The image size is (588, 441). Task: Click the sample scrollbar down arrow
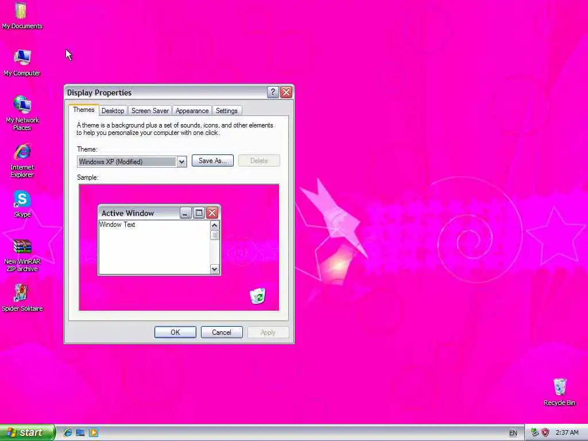coord(215,269)
